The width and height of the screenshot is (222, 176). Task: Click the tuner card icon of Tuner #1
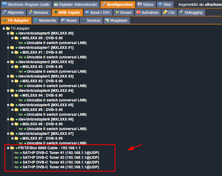[17, 153]
